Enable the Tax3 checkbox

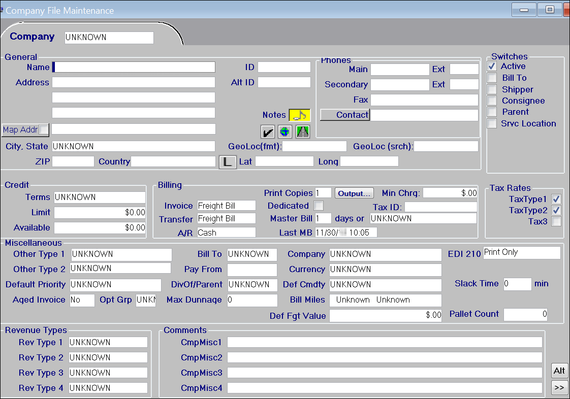(556, 221)
